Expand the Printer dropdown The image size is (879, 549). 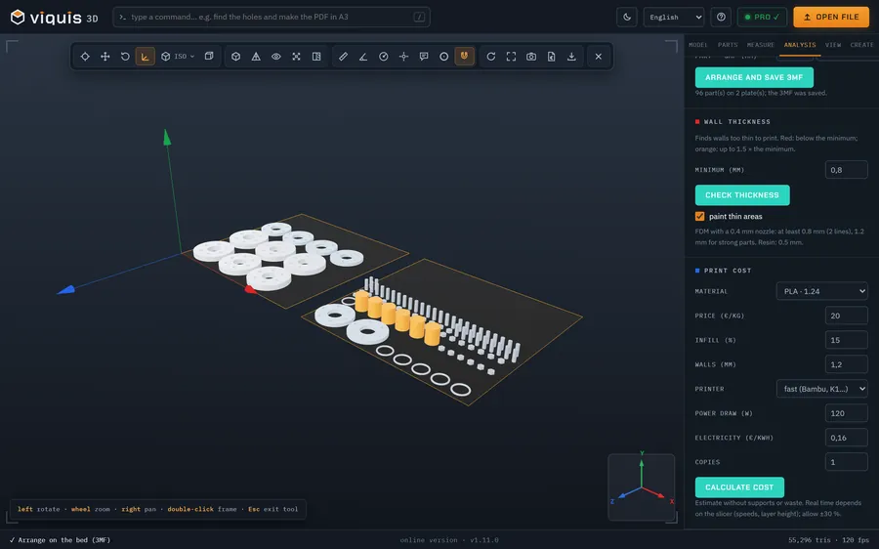click(821, 389)
